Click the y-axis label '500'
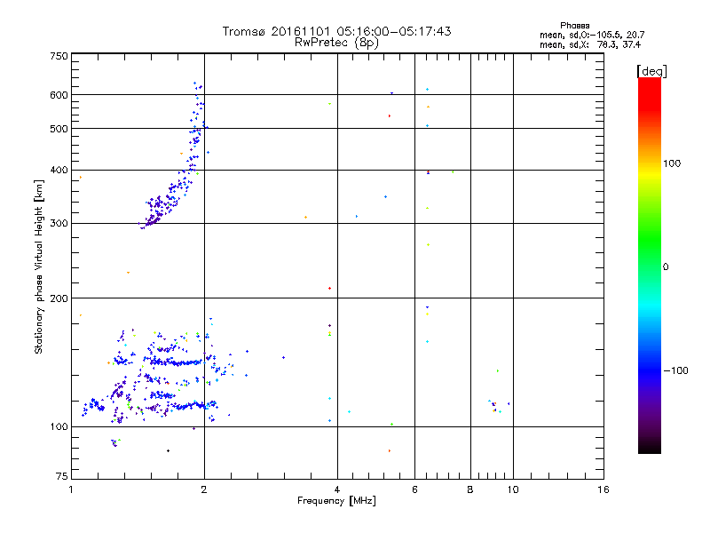Viewport: 710px width, 533px height. 59,129
